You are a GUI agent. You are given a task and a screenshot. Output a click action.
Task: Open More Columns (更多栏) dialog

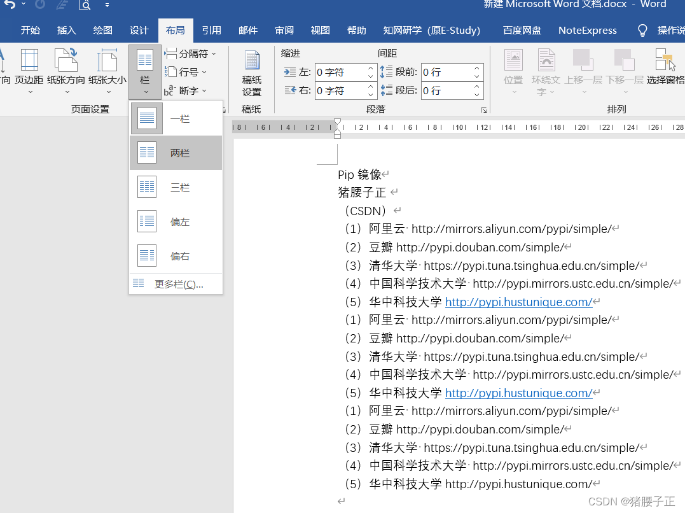coord(176,285)
